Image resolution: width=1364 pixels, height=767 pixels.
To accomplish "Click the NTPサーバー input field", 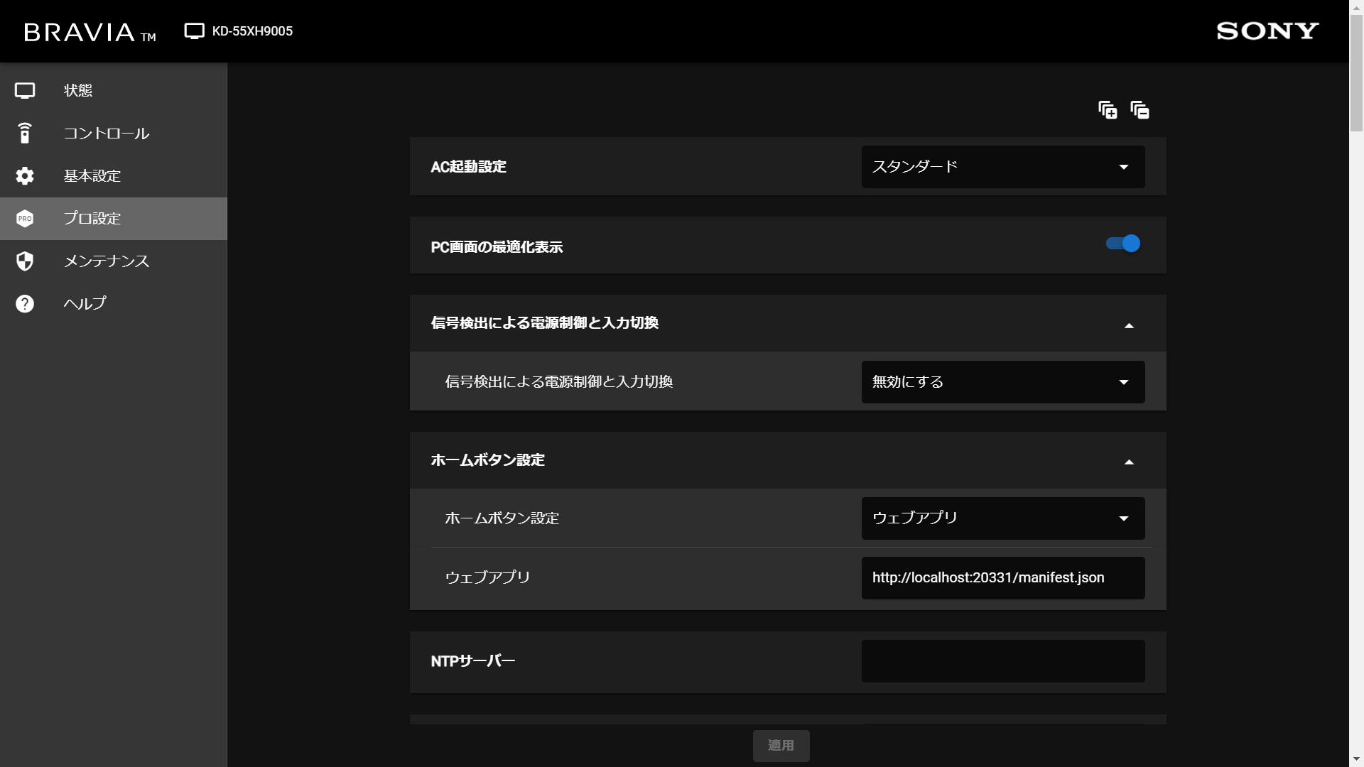I will (1002, 661).
